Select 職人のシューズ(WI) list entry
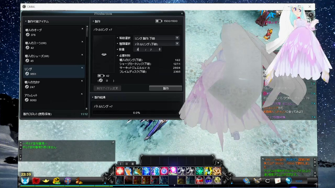The height and width of the screenshot is (188, 335). [x=54, y=58]
